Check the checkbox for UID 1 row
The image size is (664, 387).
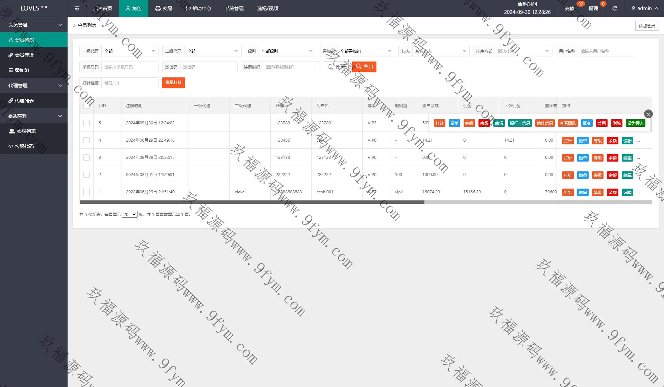(87, 192)
